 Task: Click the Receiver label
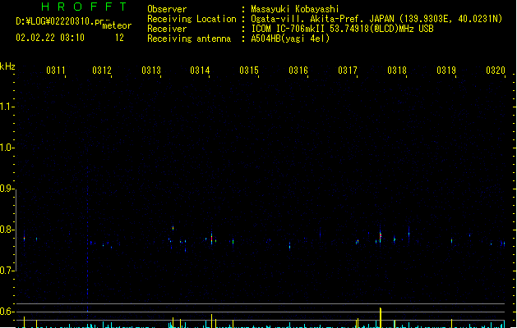[167, 29]
